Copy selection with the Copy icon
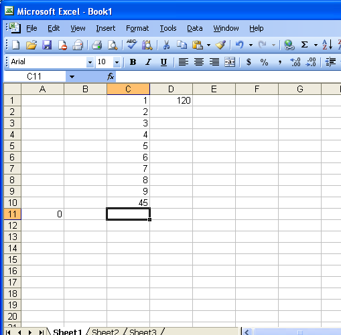Viewport: 341px width, 335px height. point(182,45)
